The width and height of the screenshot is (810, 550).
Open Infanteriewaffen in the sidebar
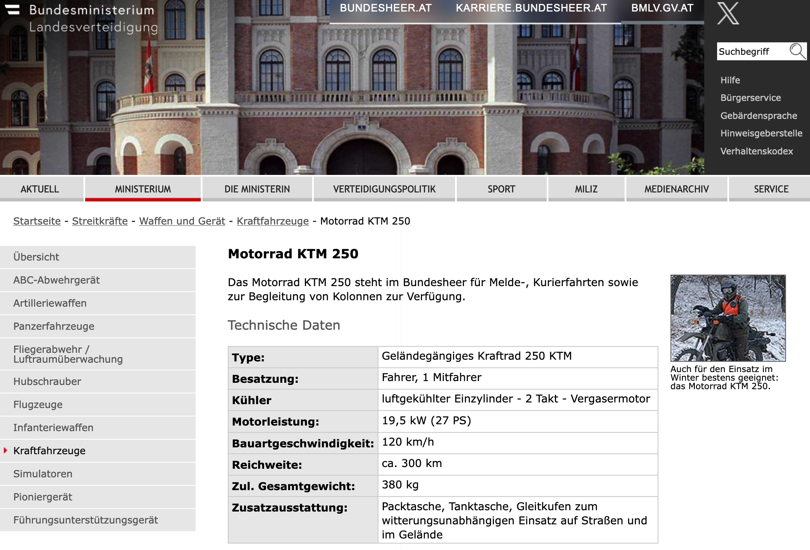coord(98,428)
